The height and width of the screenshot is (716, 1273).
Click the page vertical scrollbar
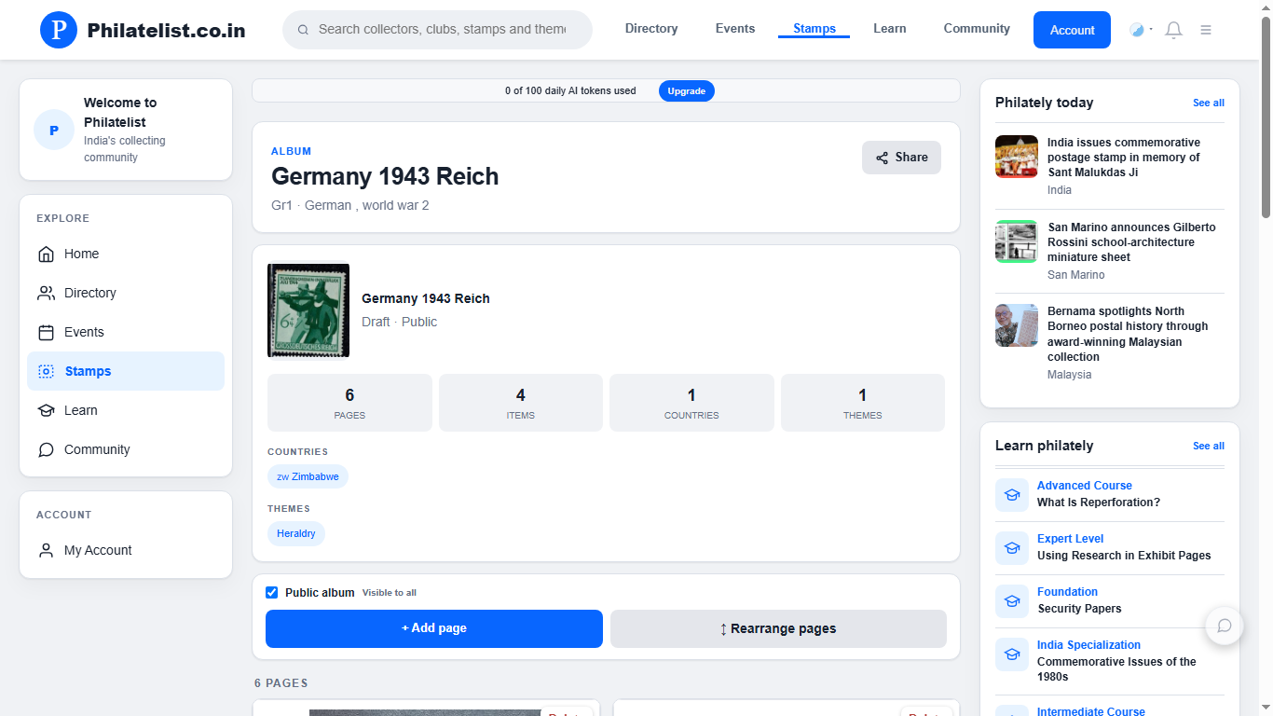(1266, 117)
